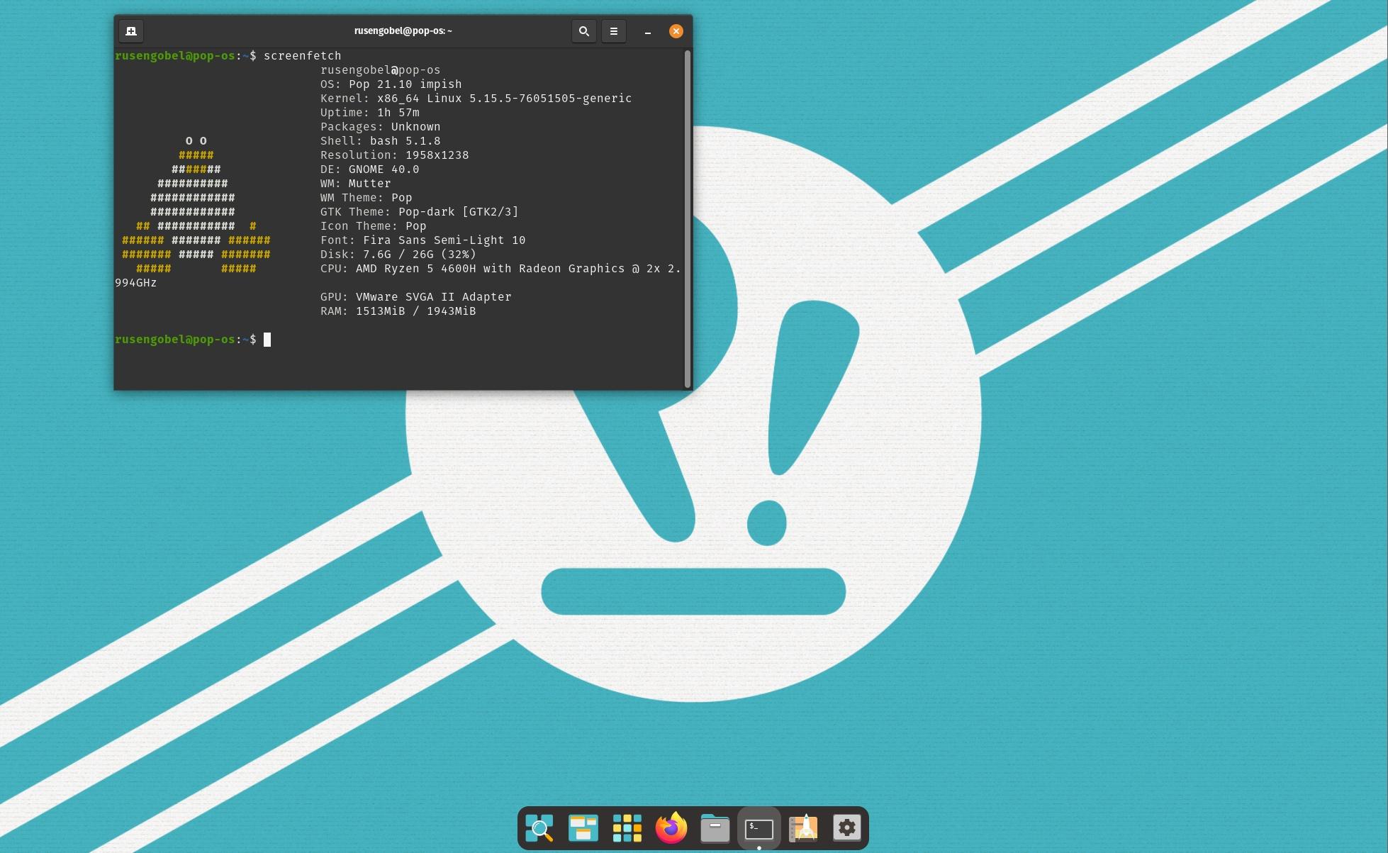Click the GPU VMware SVGA line
This screenshot has width=1388, height=853.
coord(415,297)
